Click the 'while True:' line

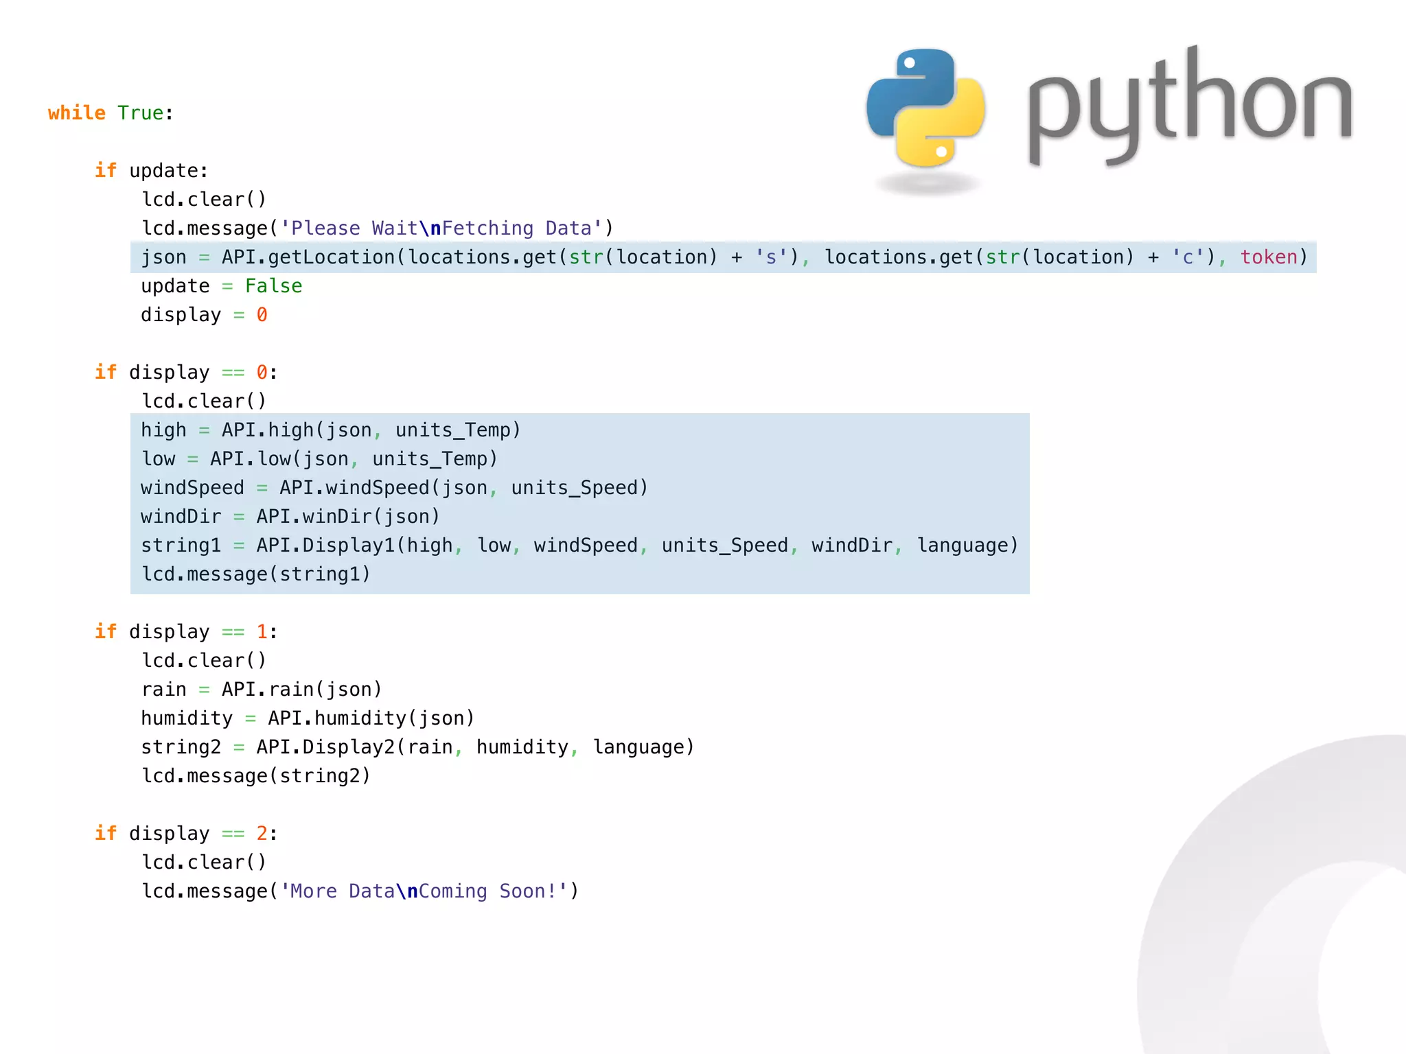click(111, 113)
